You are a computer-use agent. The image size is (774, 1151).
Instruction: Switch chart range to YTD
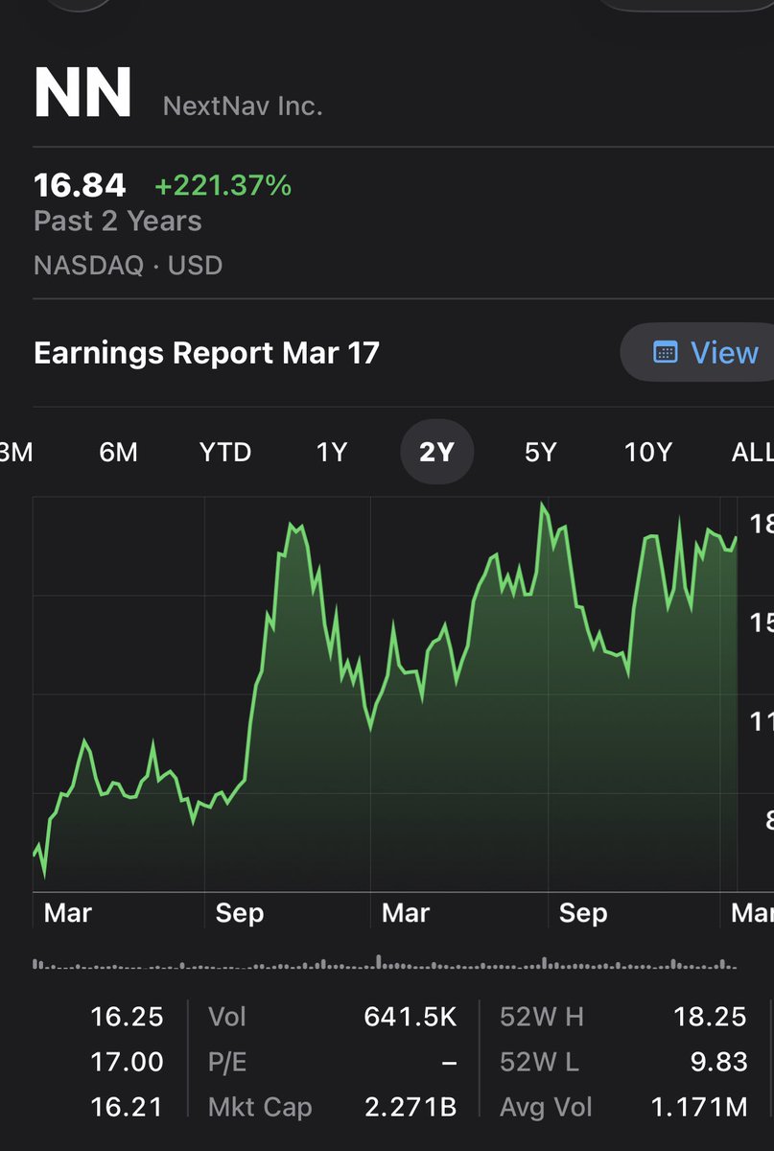225,452
